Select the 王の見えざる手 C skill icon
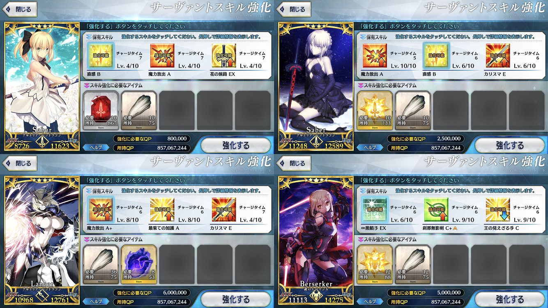Viewport: 548px width, 308px height. click(498, 210)
